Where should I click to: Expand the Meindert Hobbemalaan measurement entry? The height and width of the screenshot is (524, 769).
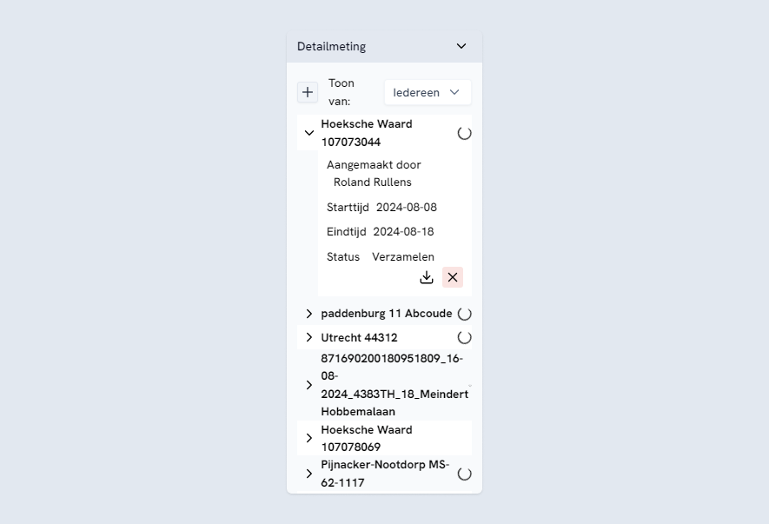[x=309, y=384]
